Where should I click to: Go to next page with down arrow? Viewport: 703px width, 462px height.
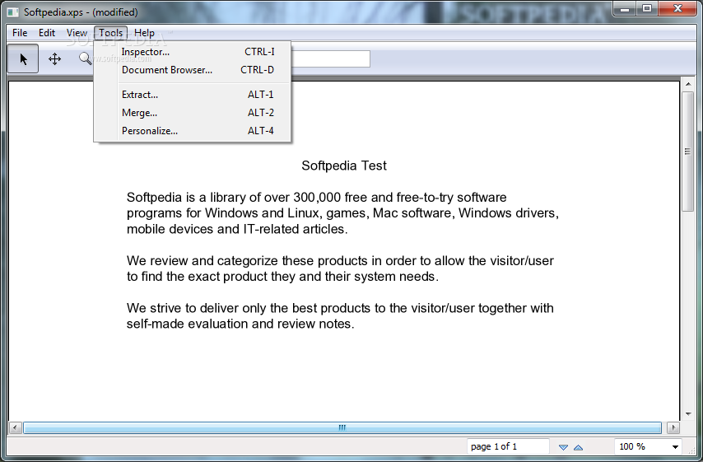(x=564, y=446)
